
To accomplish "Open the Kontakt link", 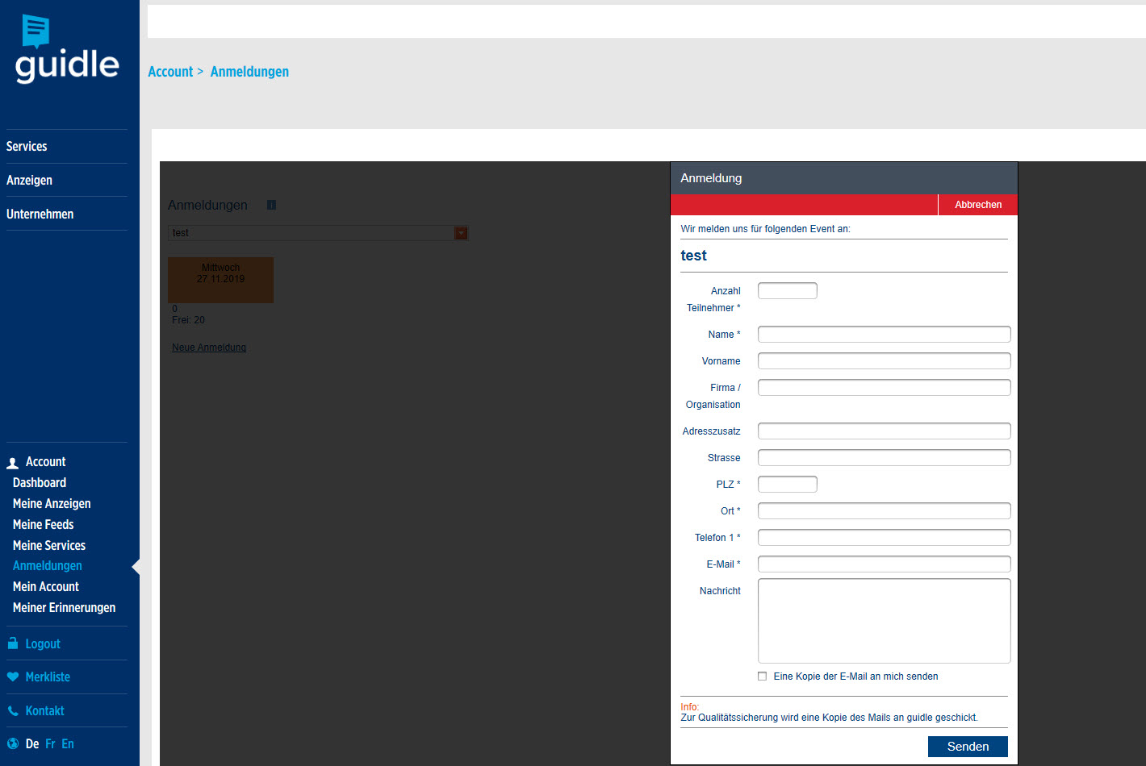I will 44,711.
